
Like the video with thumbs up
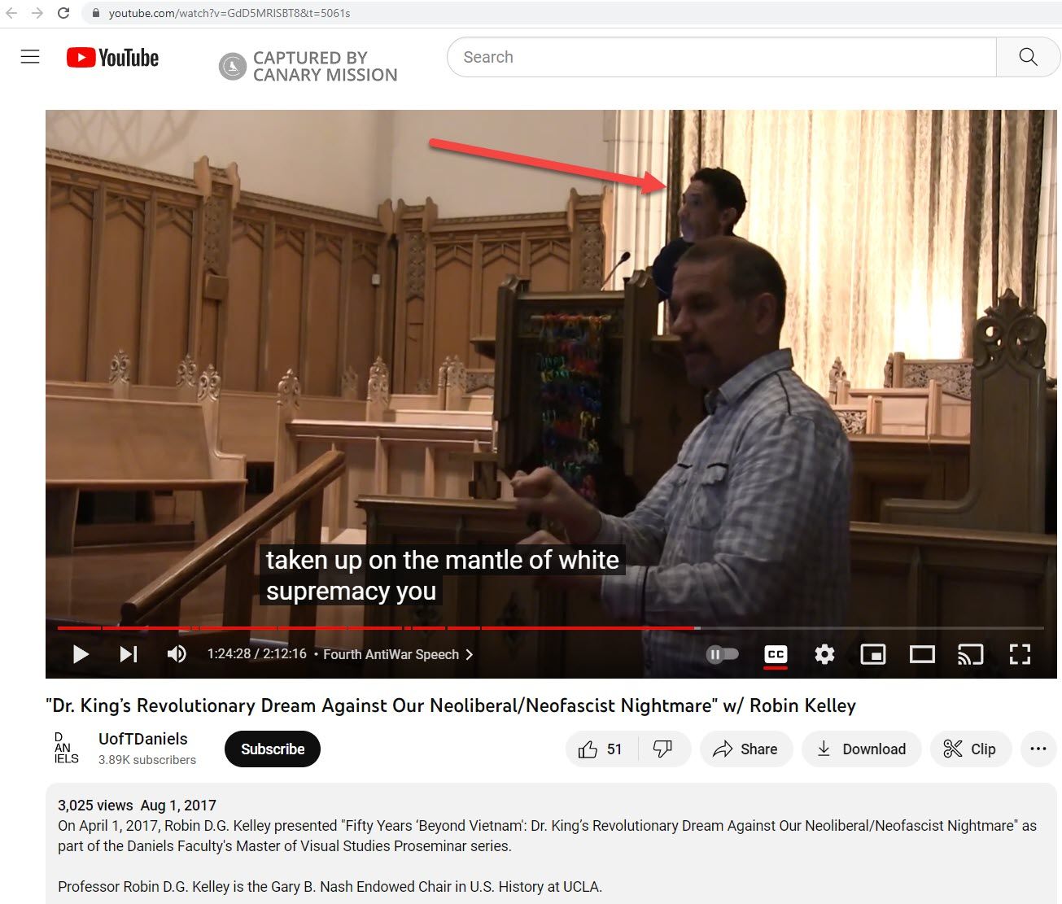tap(601, 749)
